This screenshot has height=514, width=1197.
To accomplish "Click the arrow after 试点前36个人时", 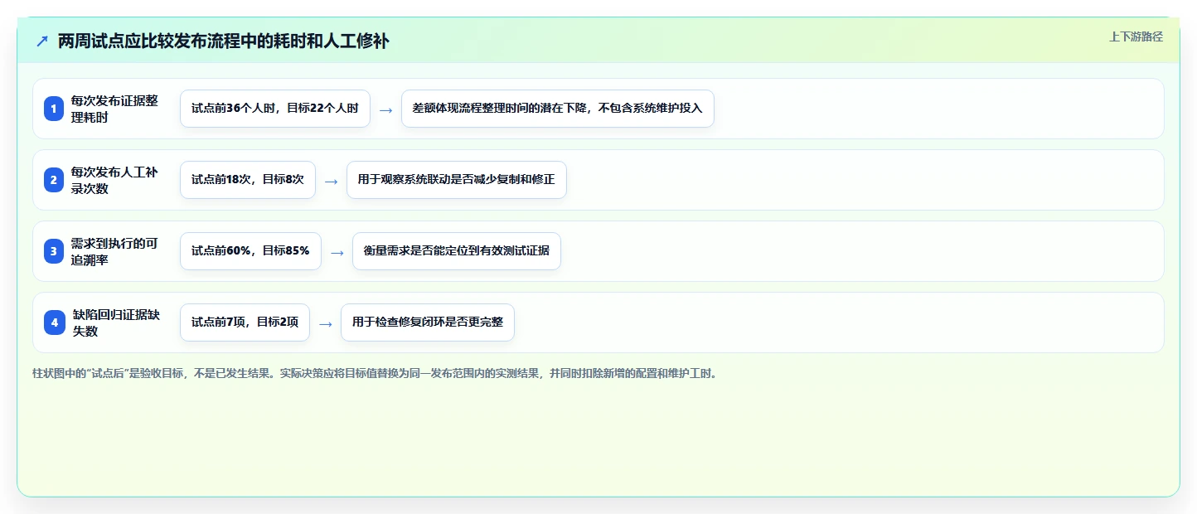I will coord(385,109).
